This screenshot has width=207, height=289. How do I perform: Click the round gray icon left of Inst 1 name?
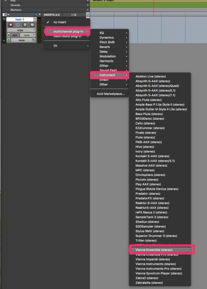tap(4, 19)
